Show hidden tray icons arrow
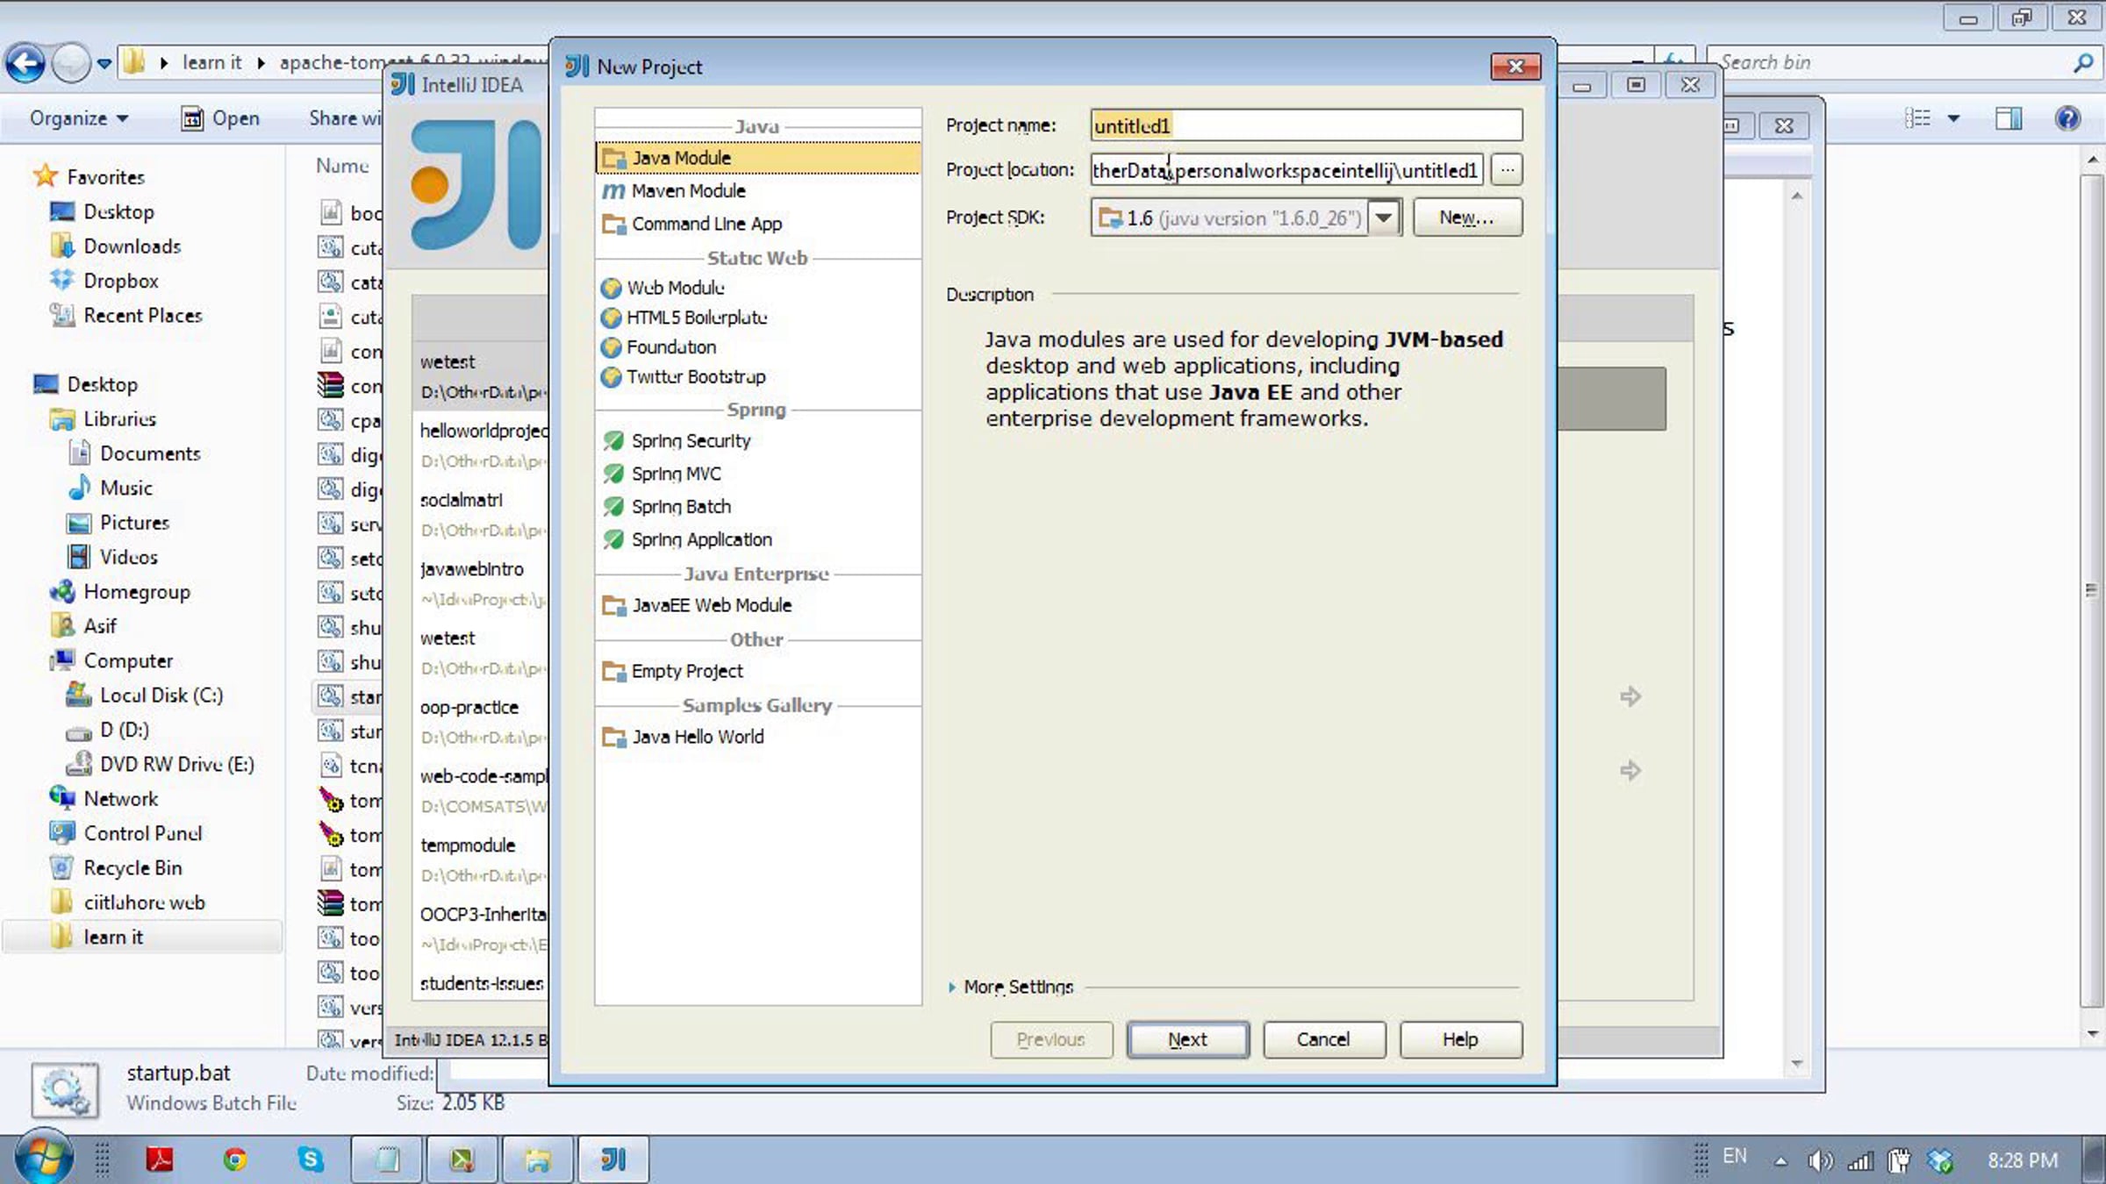The width and height of the screenshot is (2106, 1184). click(1780, 1161)
